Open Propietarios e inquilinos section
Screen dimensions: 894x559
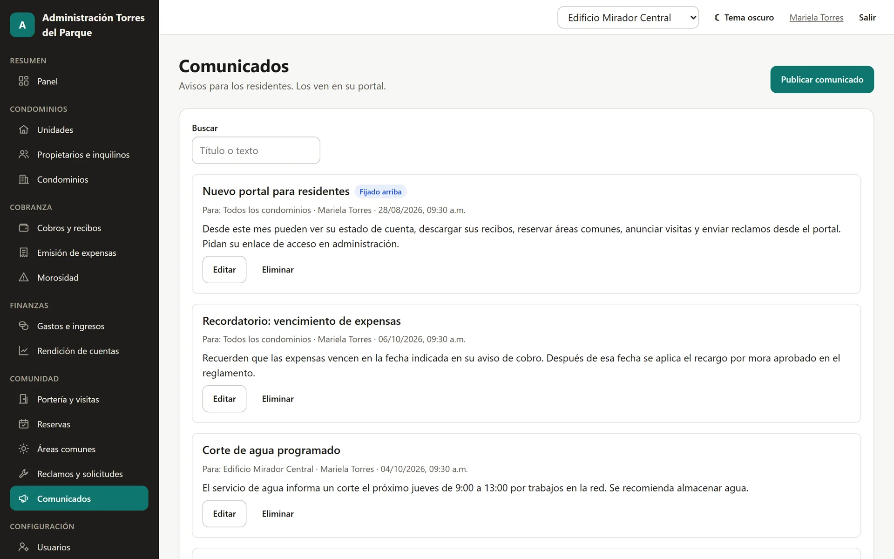[79, 154]
